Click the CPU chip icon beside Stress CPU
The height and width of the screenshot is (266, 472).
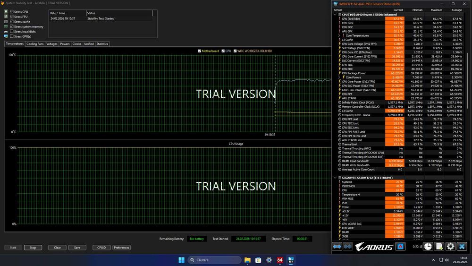6,12
